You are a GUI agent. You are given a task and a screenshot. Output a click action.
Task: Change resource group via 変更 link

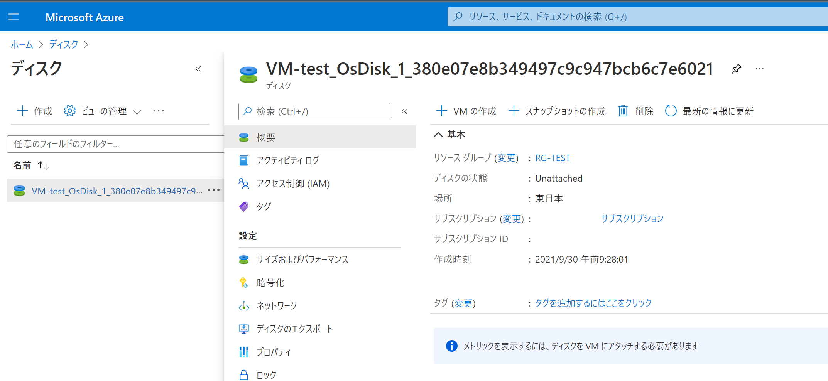click(x=507, y=158)
